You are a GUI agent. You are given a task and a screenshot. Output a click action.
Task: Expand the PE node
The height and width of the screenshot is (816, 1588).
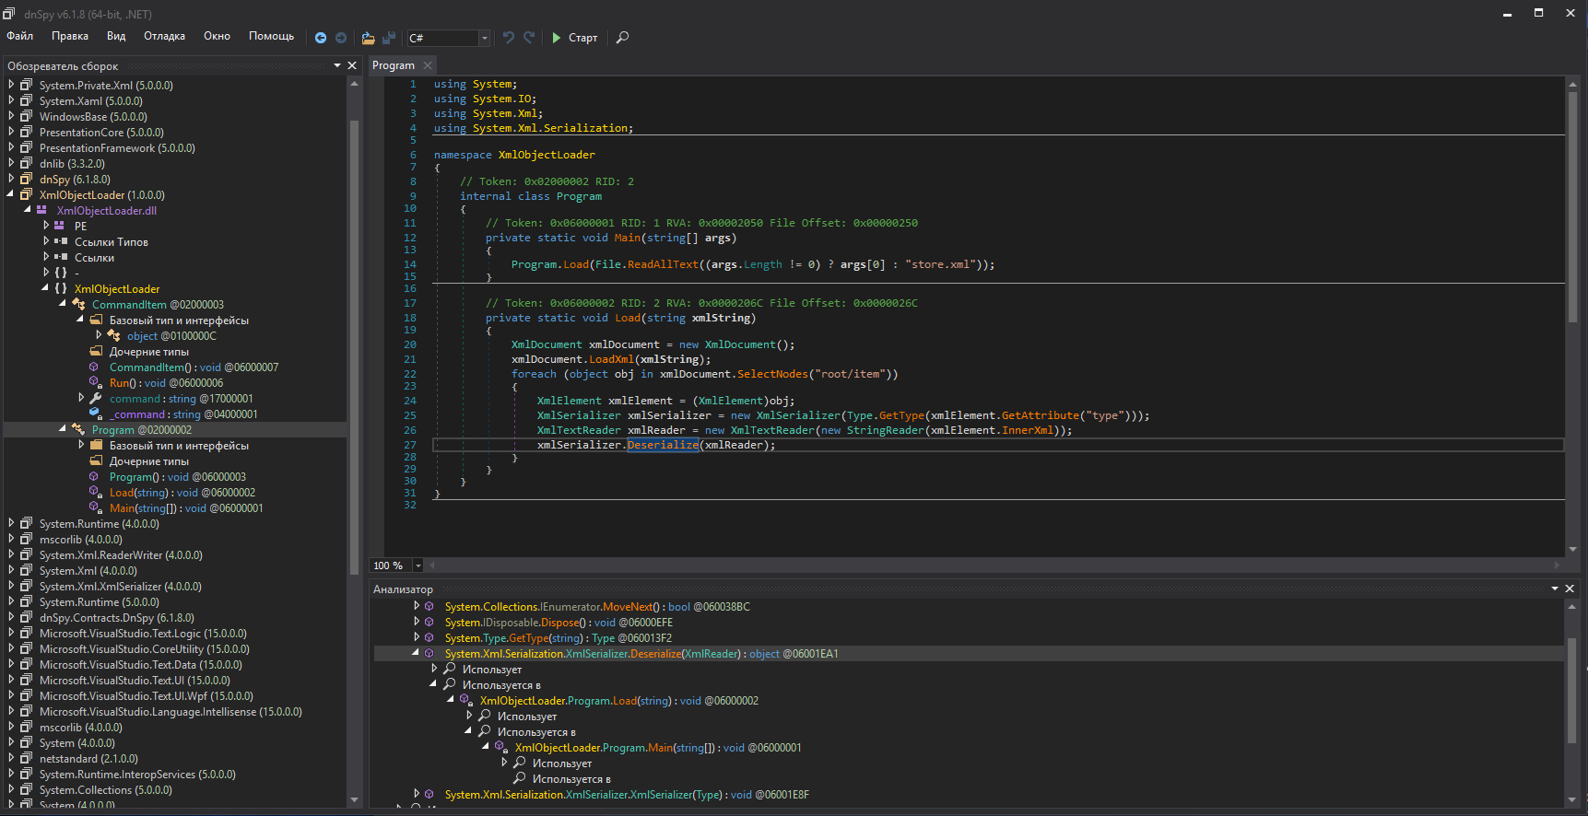click(x=46, y=226)
